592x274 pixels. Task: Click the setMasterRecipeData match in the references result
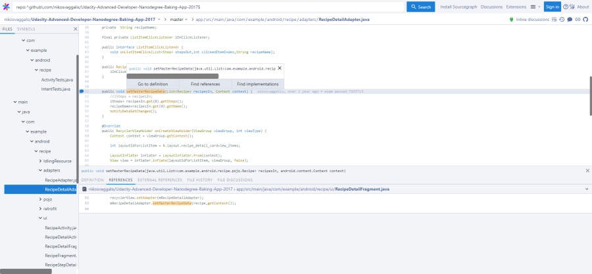coord(172,203)
